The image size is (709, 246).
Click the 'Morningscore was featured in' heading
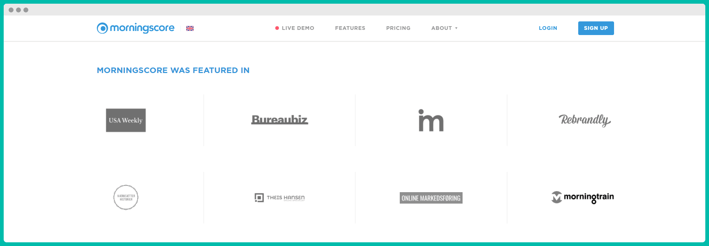(x=173, y=70)
